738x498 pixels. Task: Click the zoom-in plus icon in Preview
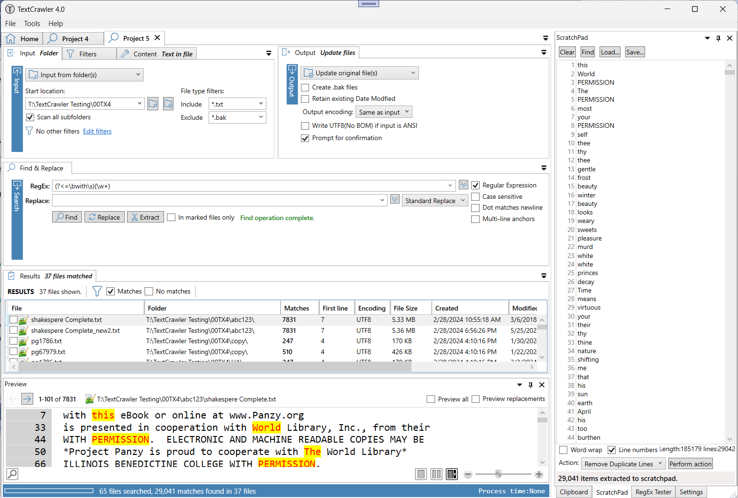pyautogui.click(x=539, y=474)
